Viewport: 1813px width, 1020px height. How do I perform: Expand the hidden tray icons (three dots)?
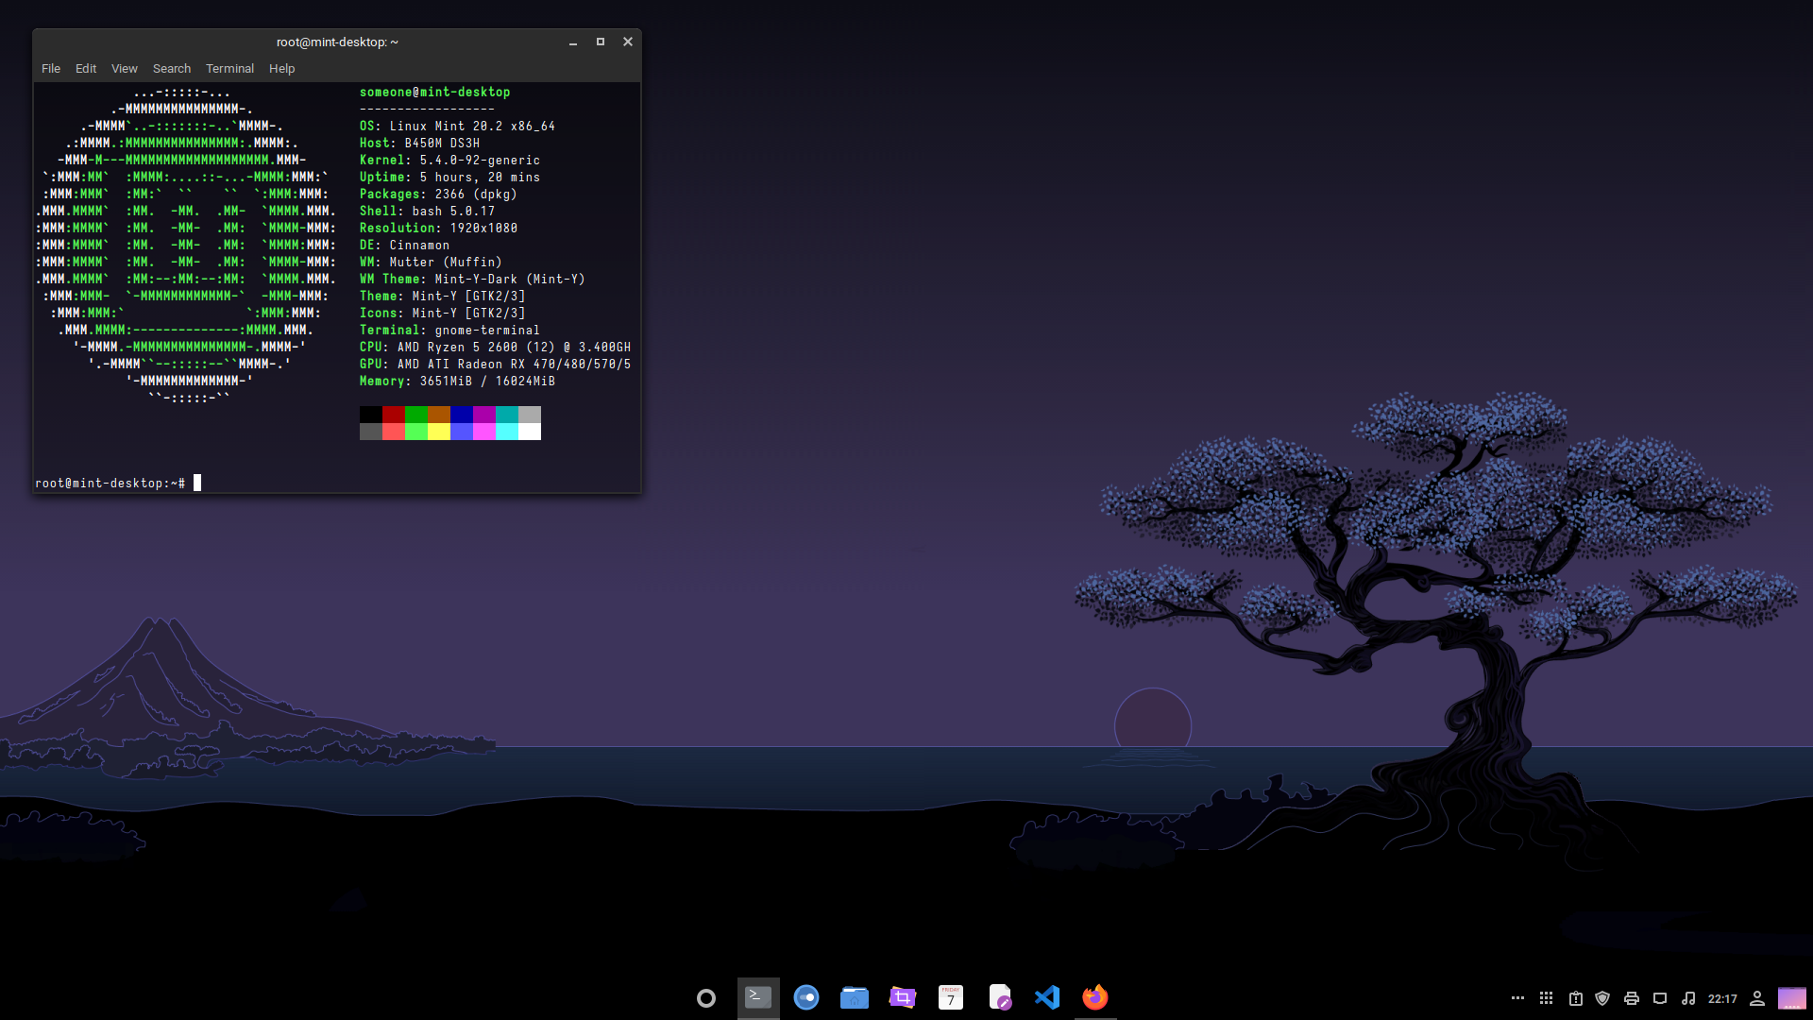[1517, 998]
